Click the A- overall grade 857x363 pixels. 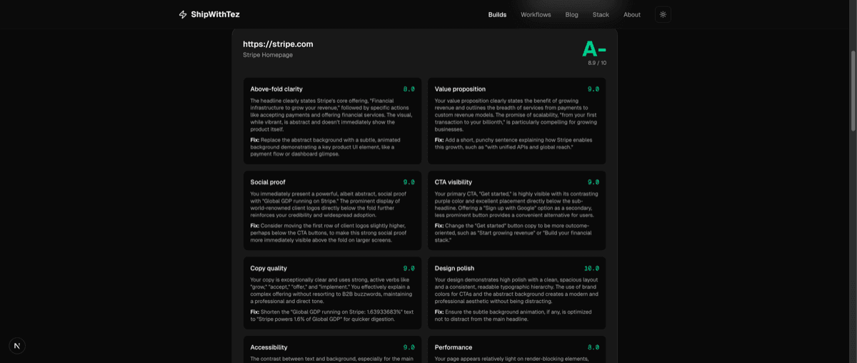pyautogui.click(x=593, y=49)
